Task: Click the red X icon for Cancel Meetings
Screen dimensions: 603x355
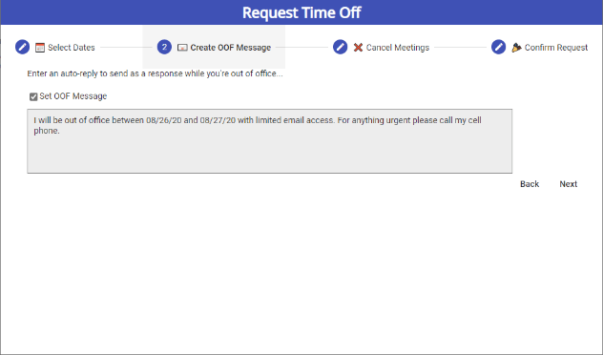Action: 358,48
